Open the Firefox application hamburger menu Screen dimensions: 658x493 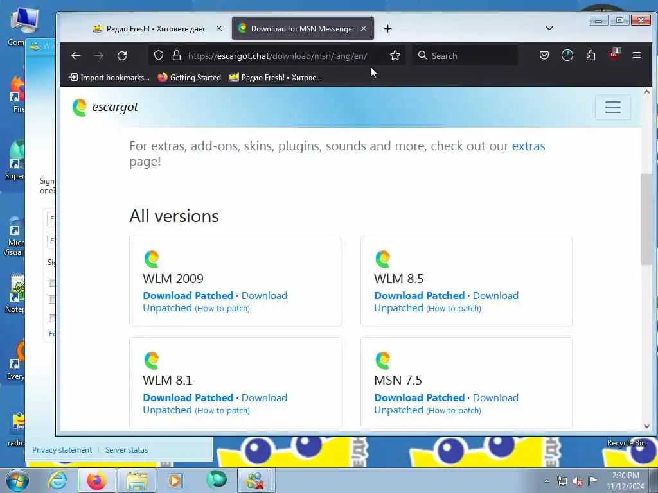(637, 55)
